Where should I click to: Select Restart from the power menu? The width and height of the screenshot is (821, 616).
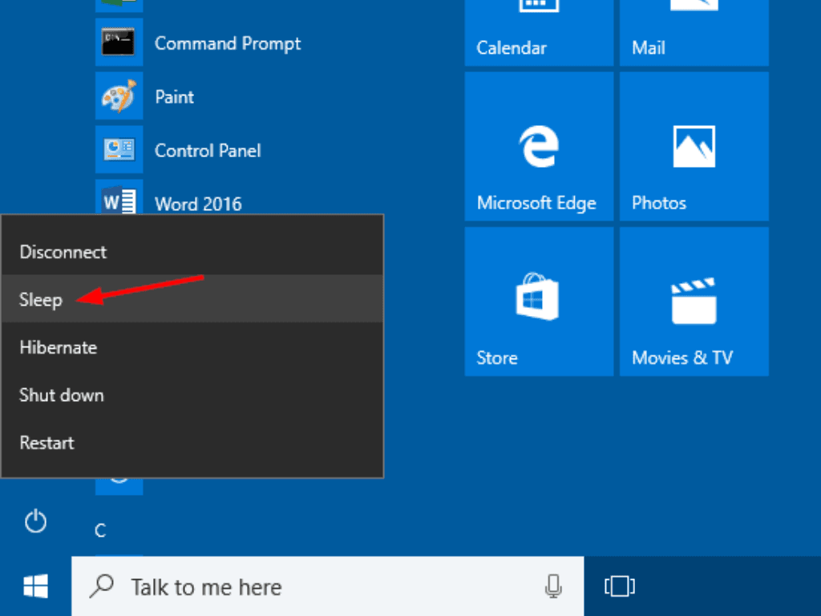pyautogui.click(x=47, y=442)
